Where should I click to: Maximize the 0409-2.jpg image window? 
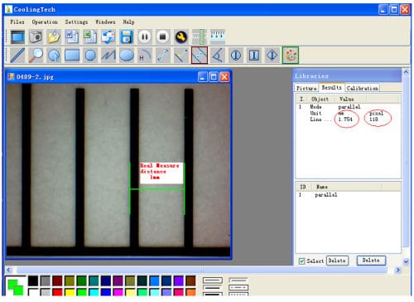click(214, 76)
